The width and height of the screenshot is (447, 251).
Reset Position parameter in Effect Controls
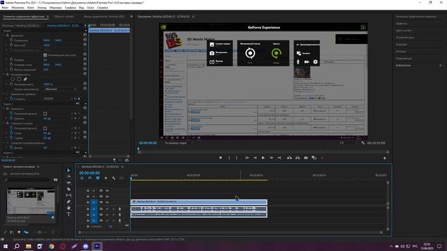[x=85, y=40]
